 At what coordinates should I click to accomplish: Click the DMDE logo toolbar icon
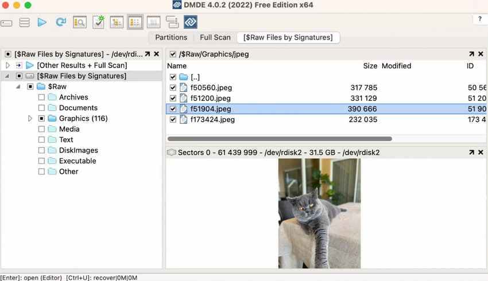click(191, 22)
